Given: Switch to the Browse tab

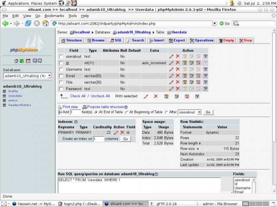Looking at the screenshot, I should pyautogui.click(x=96, y=41).
